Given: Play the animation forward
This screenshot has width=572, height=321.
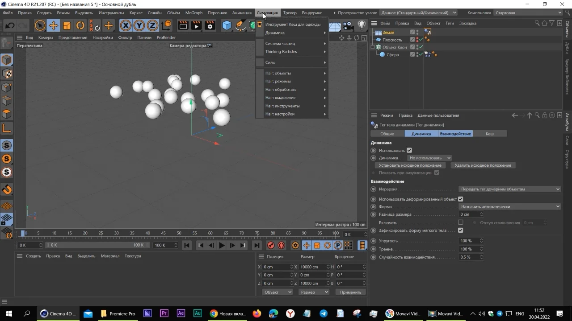Looking at the screenshot, I should pyautogui.click(x=222, y=245).
